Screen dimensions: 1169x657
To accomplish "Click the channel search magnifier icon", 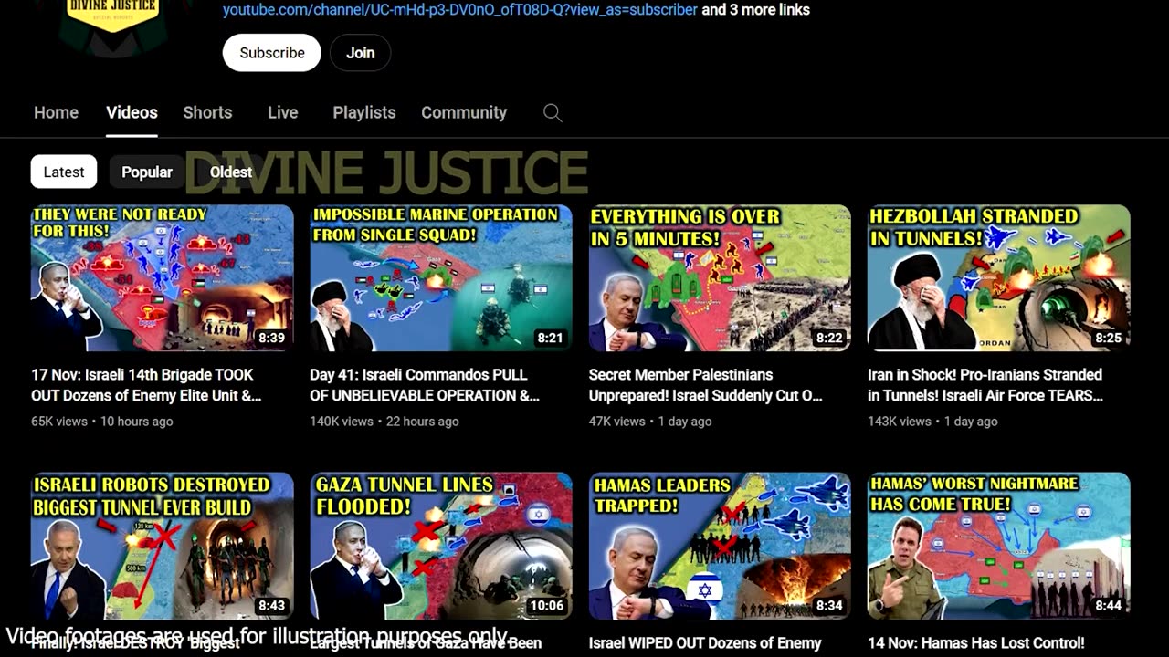I will click(553, 113).
